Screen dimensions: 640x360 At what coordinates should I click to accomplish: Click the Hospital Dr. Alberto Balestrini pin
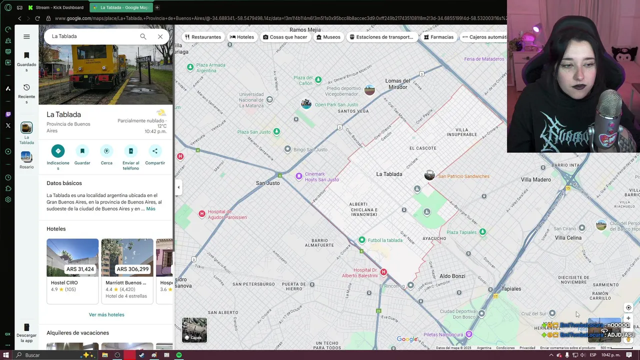383,272
